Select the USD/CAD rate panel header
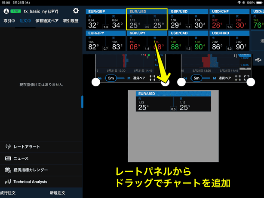 (188, 33)
